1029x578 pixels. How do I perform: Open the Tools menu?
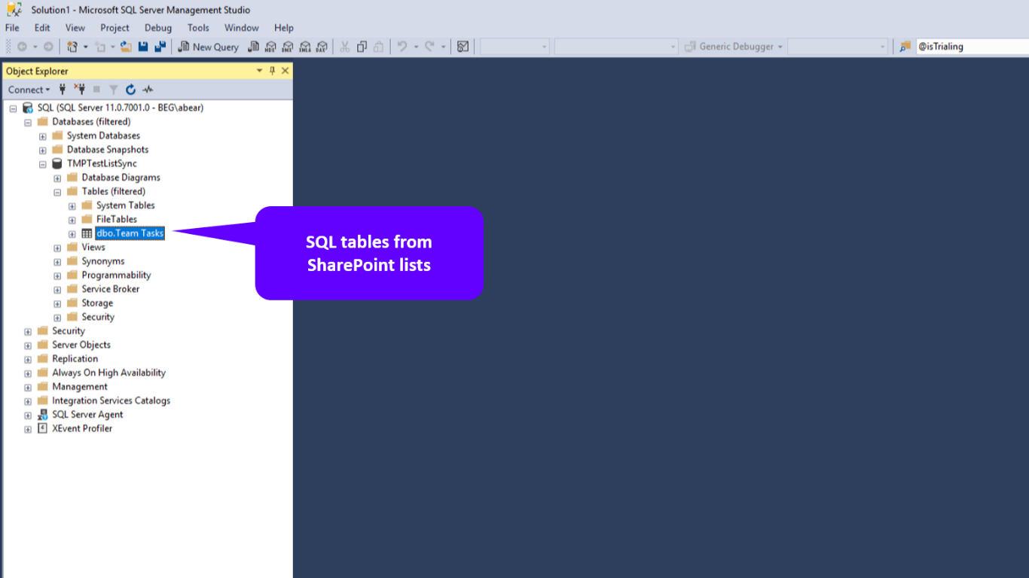pos(198,28)
